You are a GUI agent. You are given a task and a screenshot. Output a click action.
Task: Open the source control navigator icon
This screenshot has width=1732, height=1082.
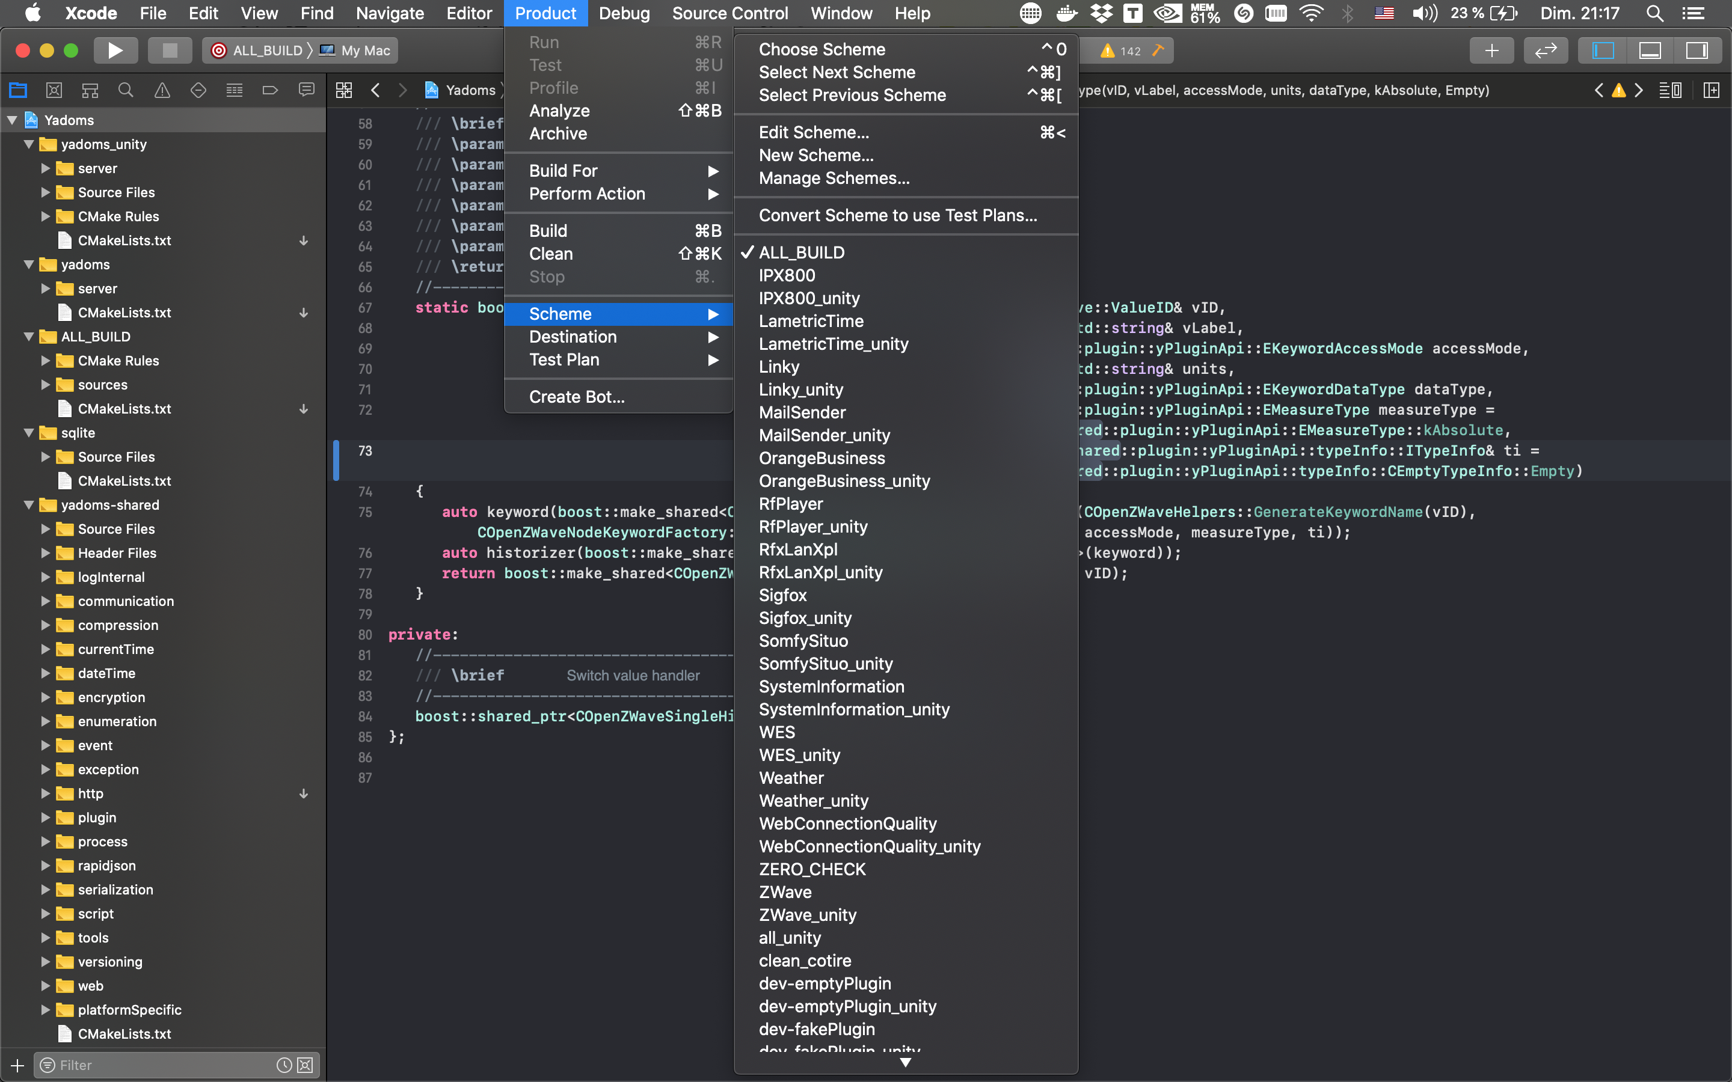54,90
